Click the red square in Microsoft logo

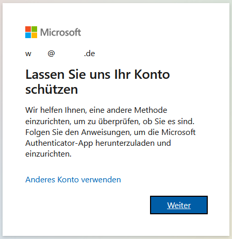pos(28,29)
